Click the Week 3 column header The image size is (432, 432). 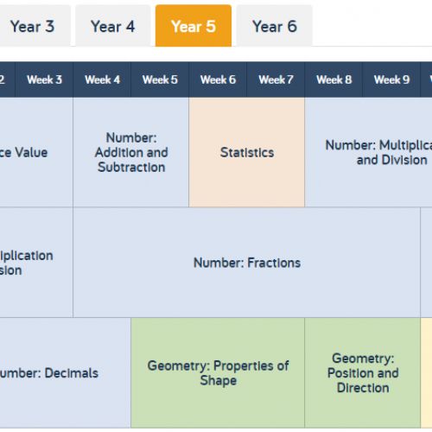pos(44,79)
